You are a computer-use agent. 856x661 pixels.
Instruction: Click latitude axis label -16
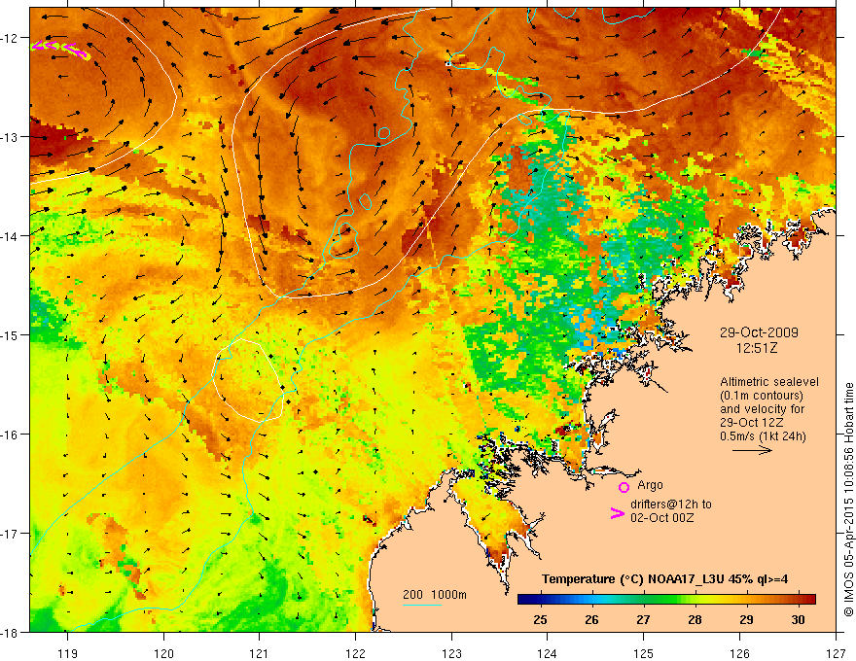[x=10, y=435]
